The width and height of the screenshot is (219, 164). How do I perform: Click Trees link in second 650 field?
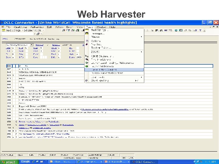22,125
